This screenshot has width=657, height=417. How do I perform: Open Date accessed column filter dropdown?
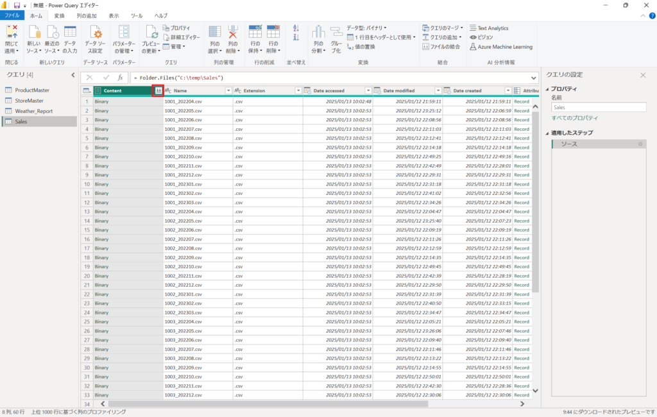(x=368, y=90)
